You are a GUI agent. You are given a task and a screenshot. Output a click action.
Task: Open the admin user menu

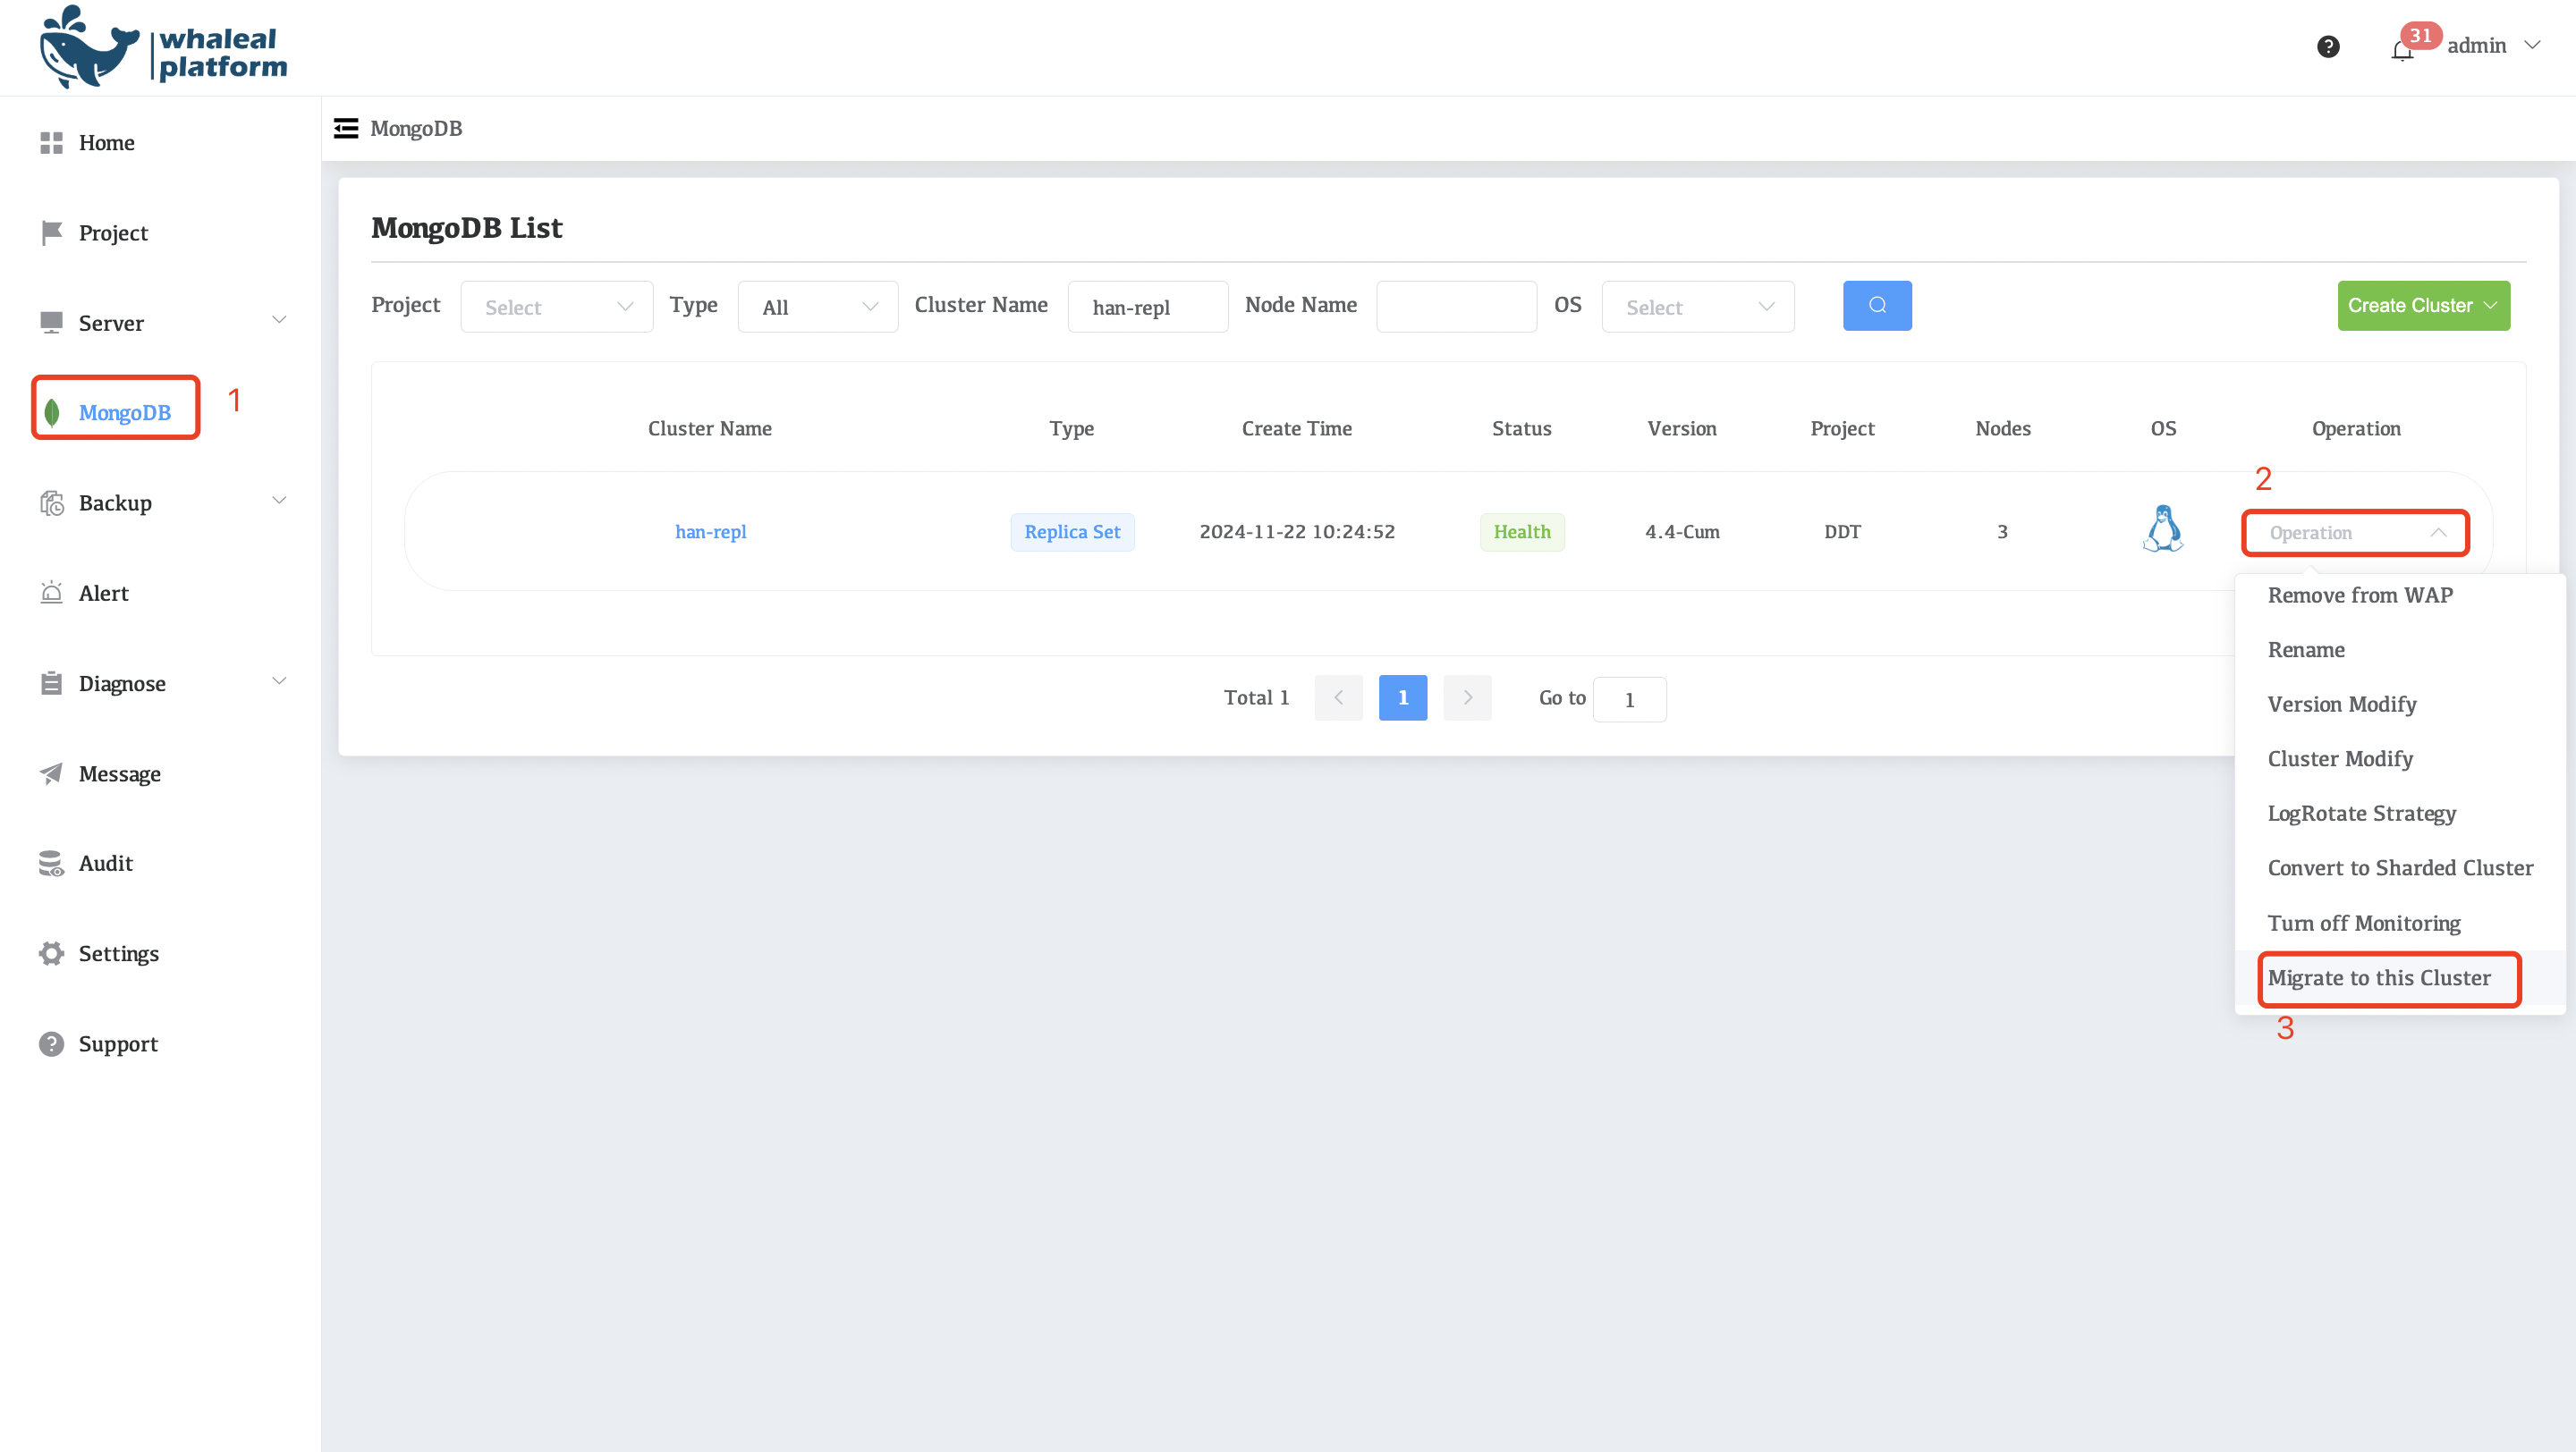click(2492, 46)
